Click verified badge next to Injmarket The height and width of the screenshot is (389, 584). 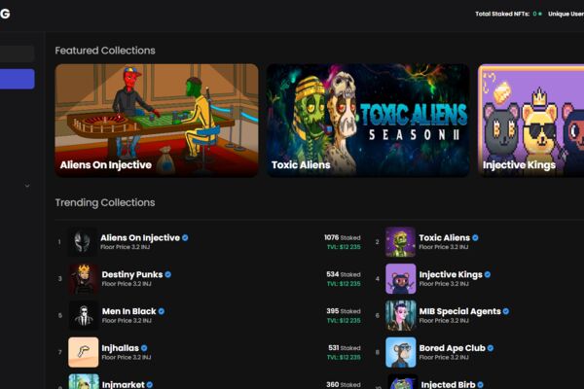coord(149,384)
